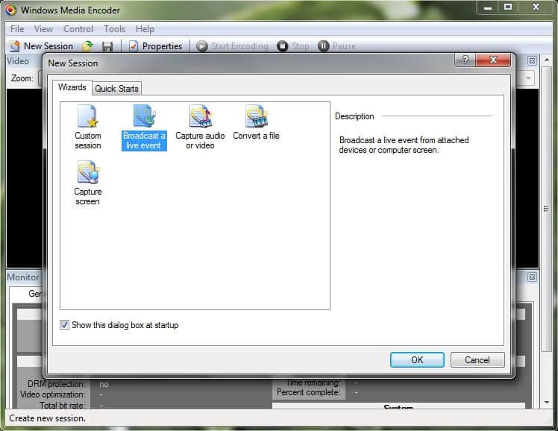The height and width of the screenshot is (431, 558).
Task: Switch to the Wizards tab
Action: tap(72, 87)
